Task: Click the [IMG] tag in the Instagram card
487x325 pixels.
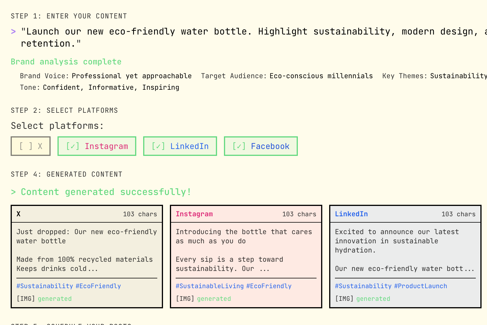Action: (x=185, y=299)
